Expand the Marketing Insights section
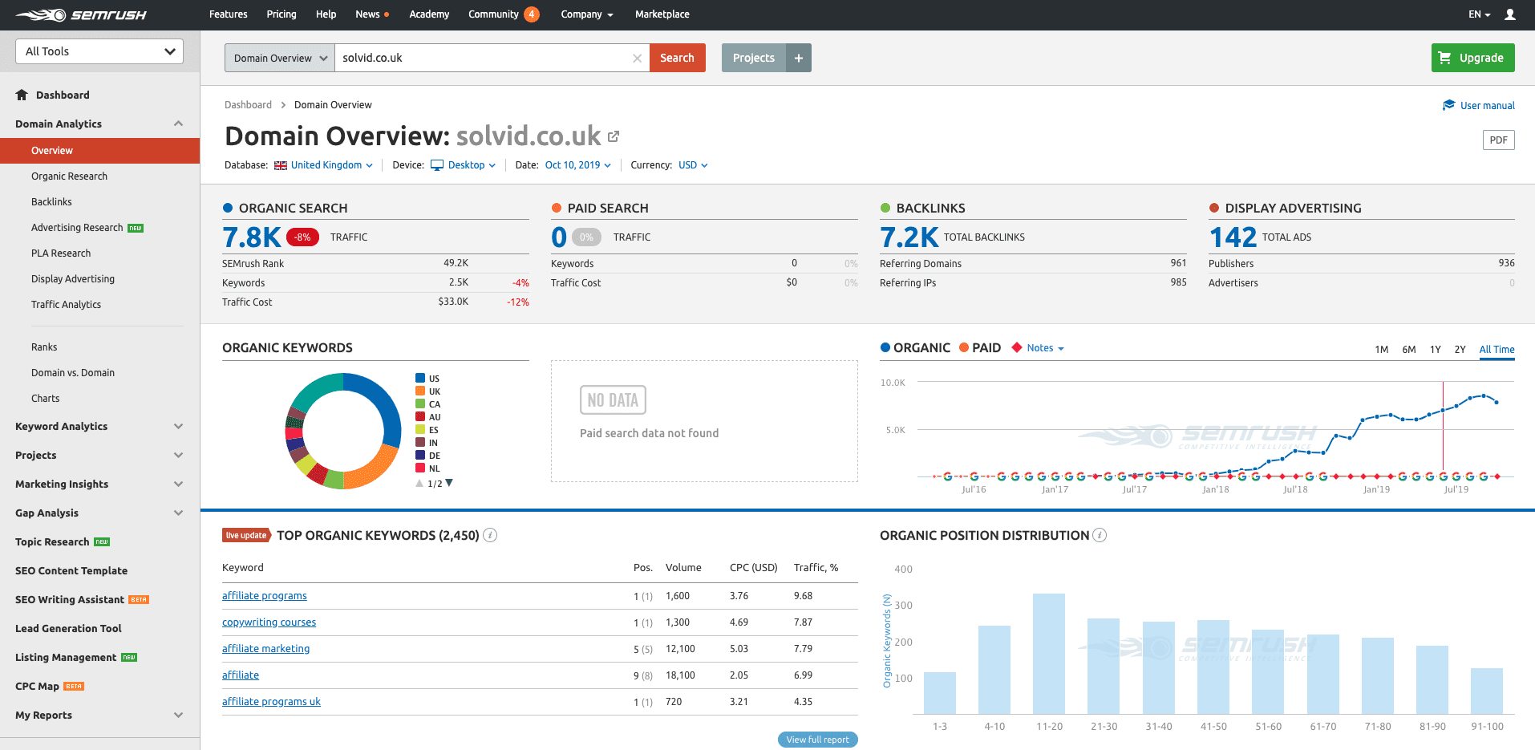The image size is (1535, 750). click(179, 484)
